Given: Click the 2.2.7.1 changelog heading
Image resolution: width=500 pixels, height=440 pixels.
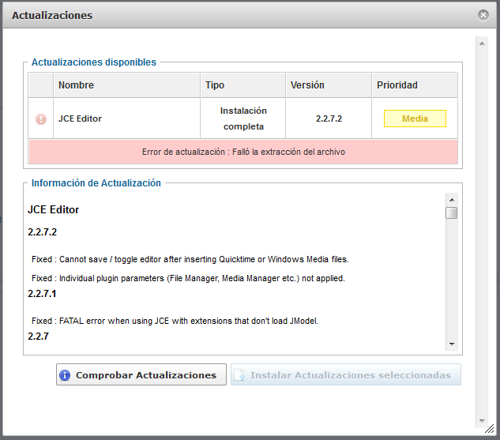Looking at the screenshot, I should coord(42,293).
